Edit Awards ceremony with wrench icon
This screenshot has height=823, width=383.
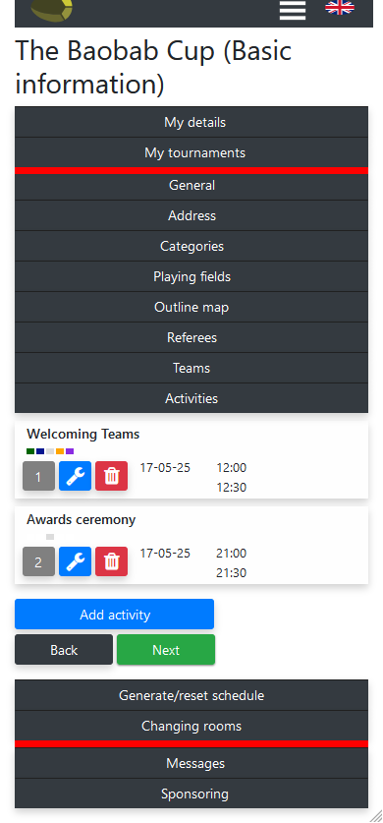click(75, 561)
